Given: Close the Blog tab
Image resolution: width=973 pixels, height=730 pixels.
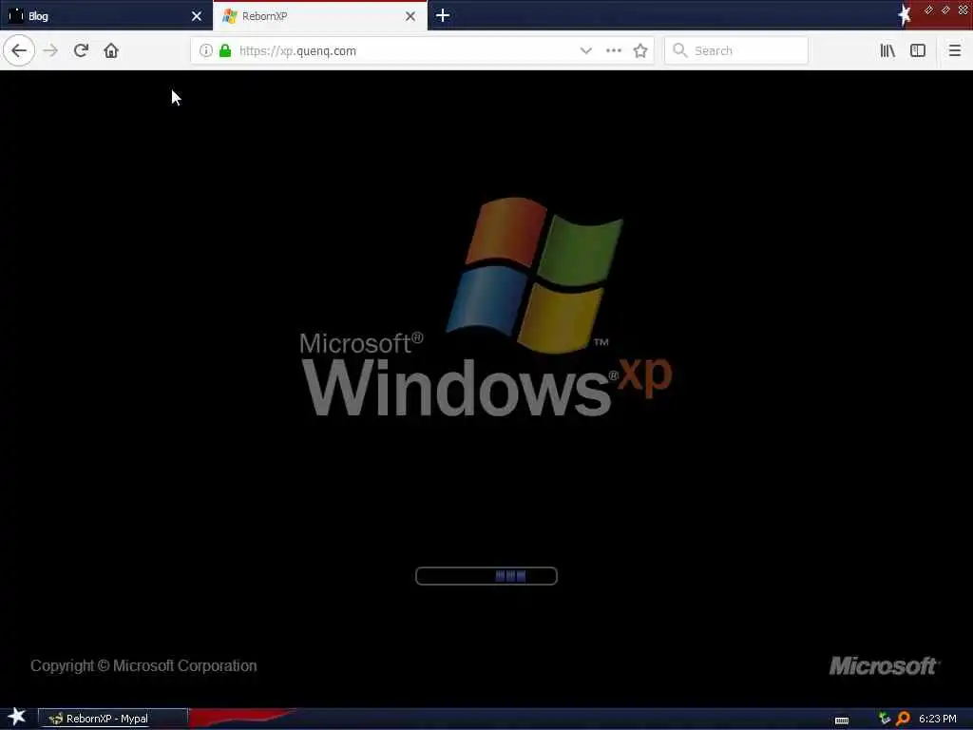Looking at the screenshot, I should pyautogui.click(x=196, y=16).
